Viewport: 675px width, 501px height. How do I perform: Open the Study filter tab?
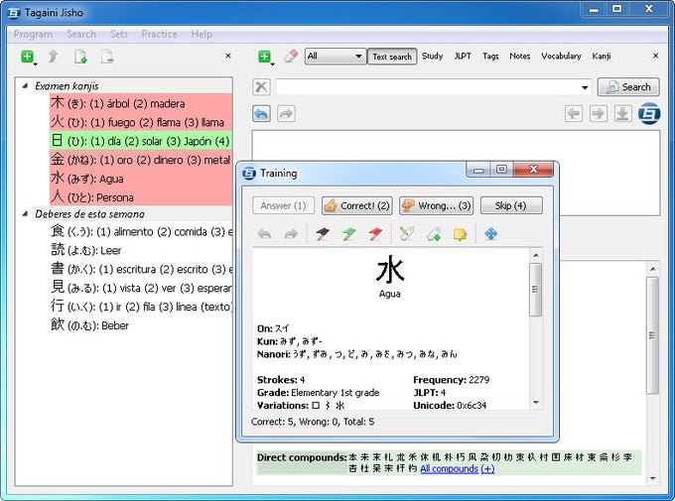(x=432, y=56)
